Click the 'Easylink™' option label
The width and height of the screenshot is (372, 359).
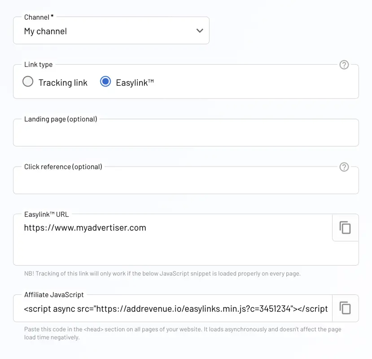pos(135,83)
